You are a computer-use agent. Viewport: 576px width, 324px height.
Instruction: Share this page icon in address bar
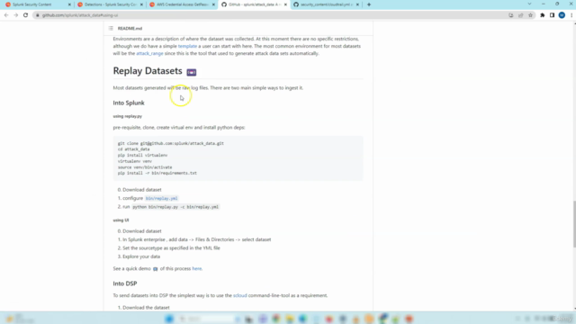(520, 15)
